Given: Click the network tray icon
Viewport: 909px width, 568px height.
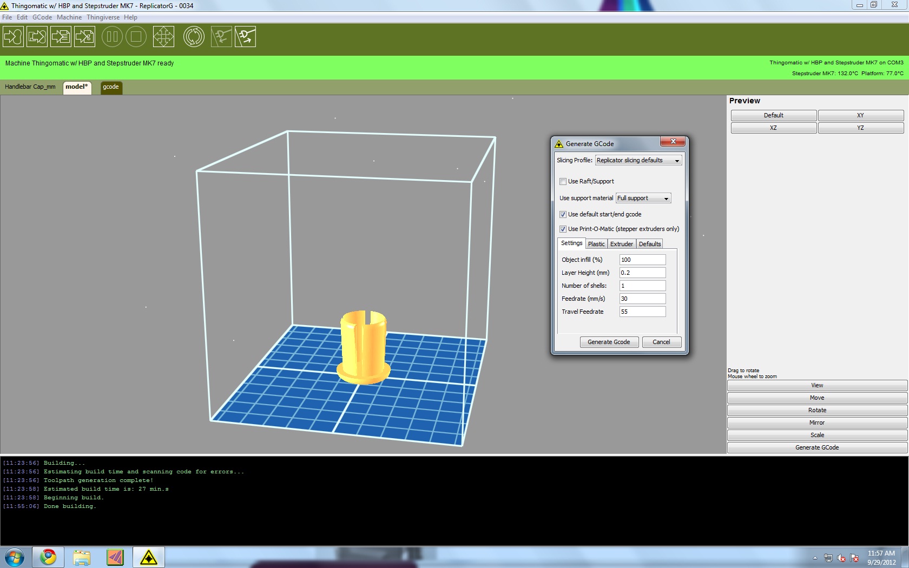Looking at the screenshot, I should tap(828, 558).
